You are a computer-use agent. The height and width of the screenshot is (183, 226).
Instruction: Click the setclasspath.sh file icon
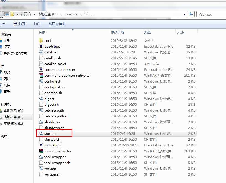pos(41,116)
